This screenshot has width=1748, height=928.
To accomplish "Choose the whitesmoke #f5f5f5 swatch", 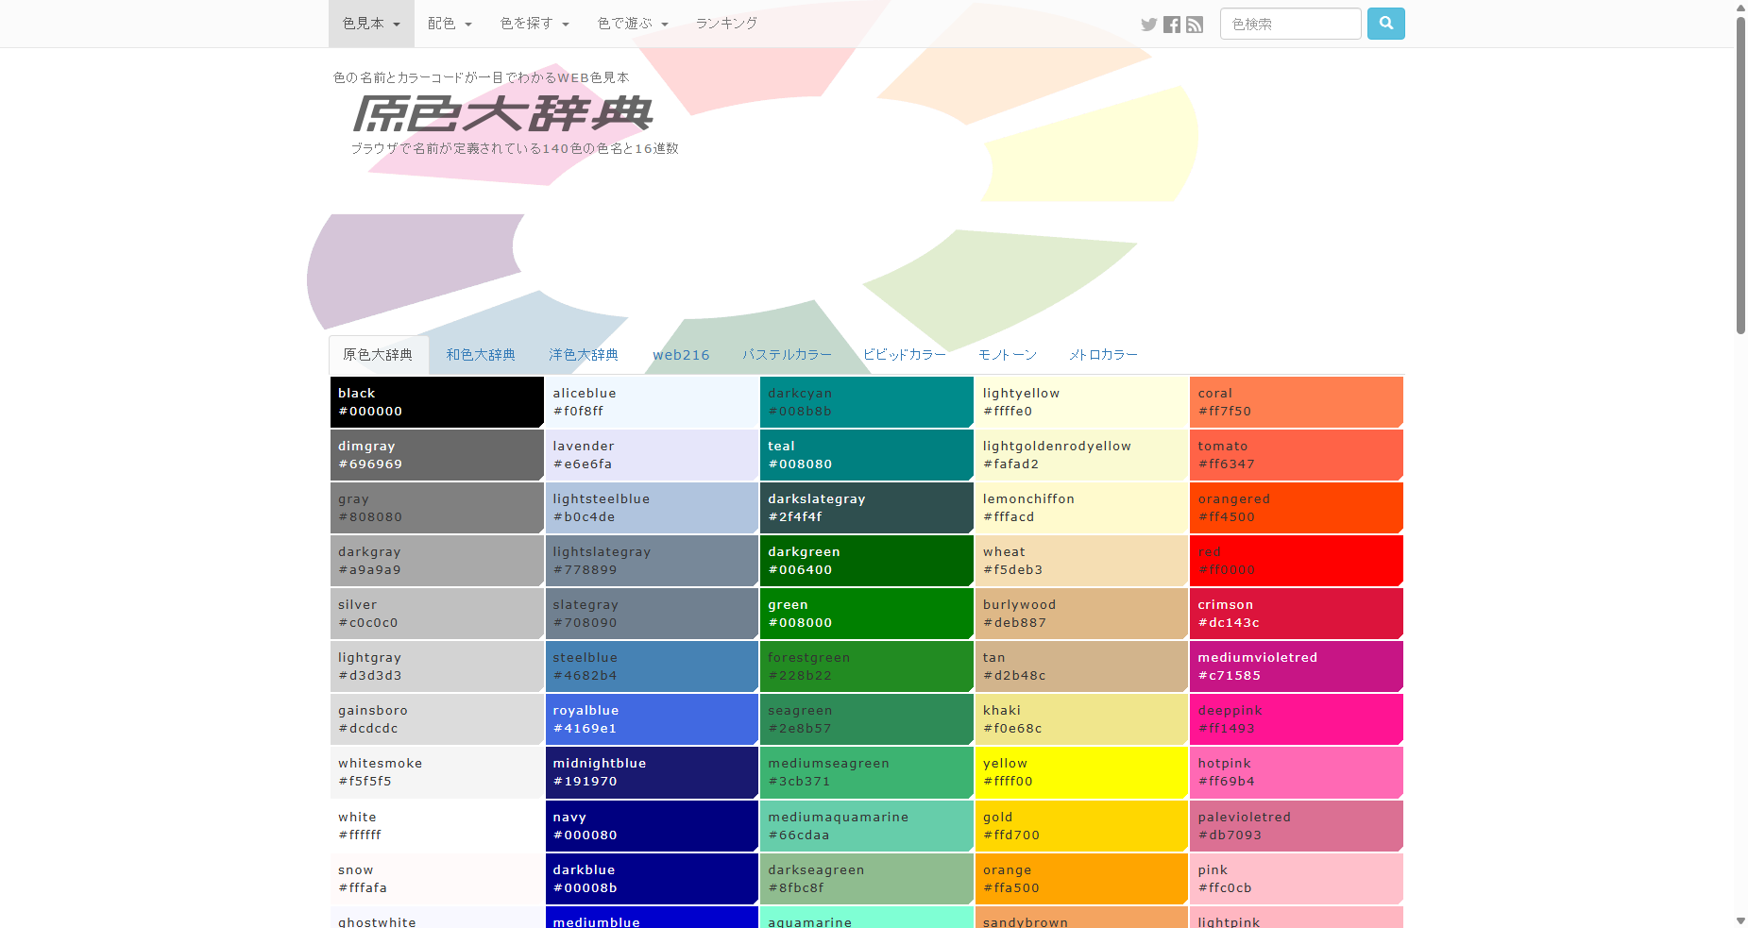I will coord(437,772).
